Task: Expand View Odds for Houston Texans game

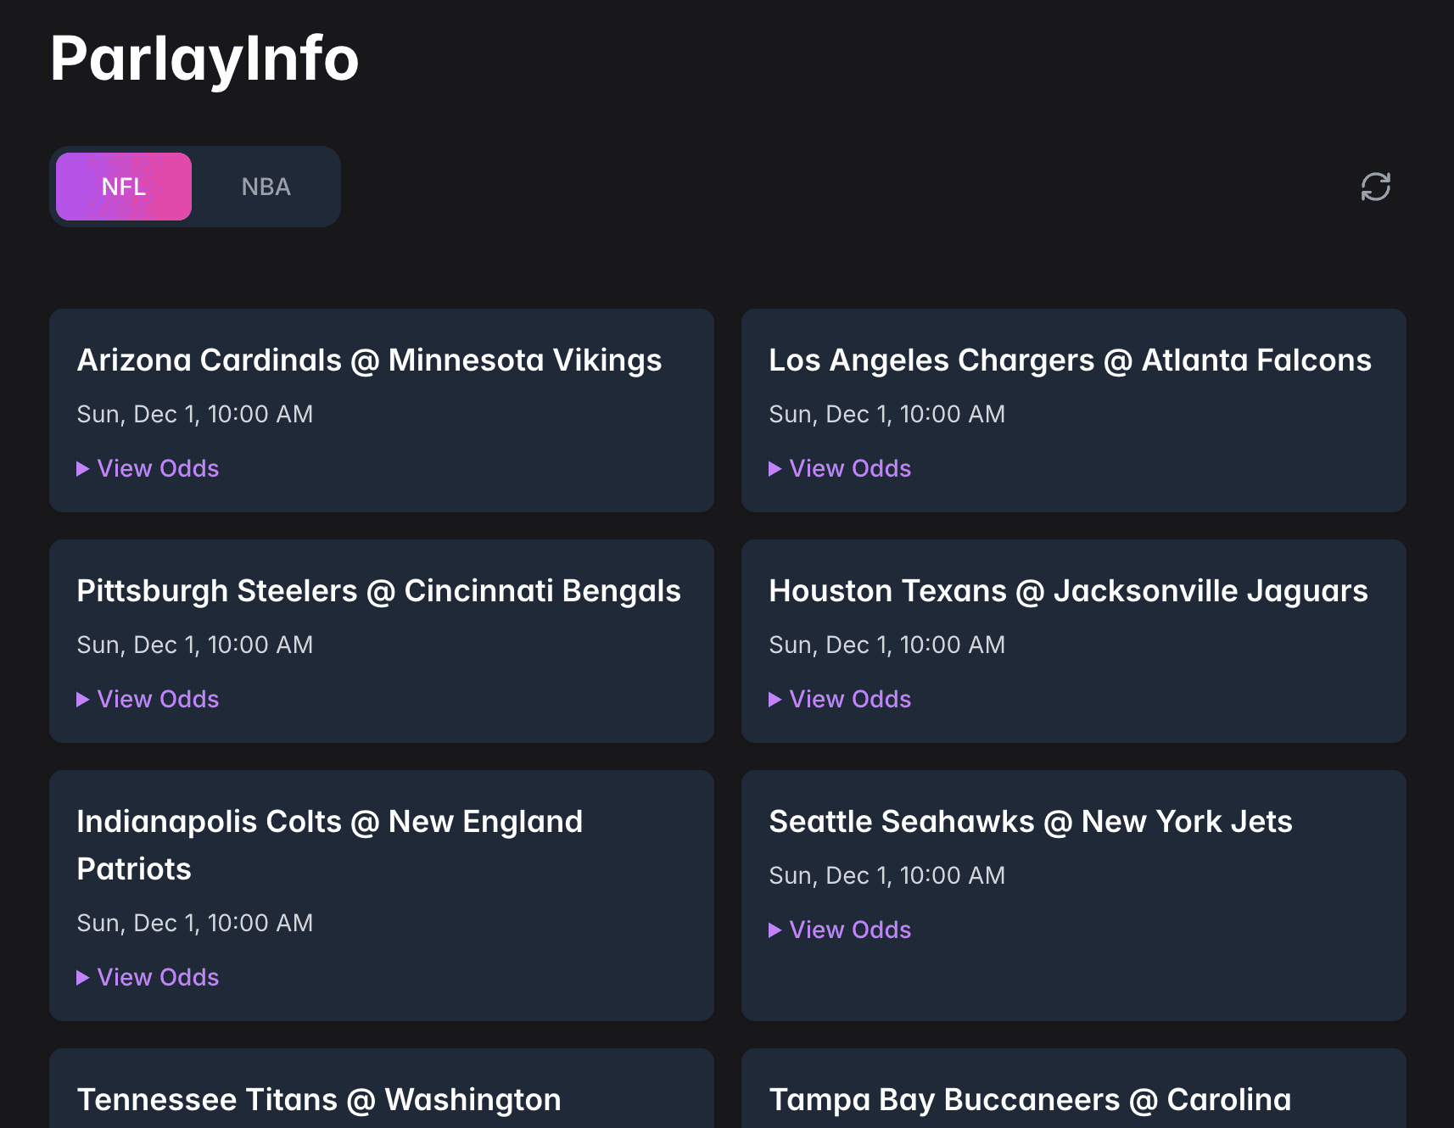Action: click(x=840, y=699)
